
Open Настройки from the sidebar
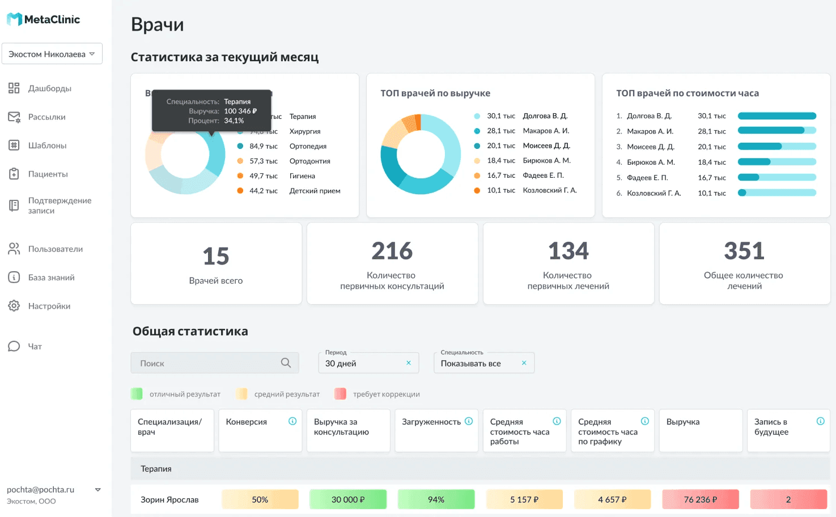(49, 306)
